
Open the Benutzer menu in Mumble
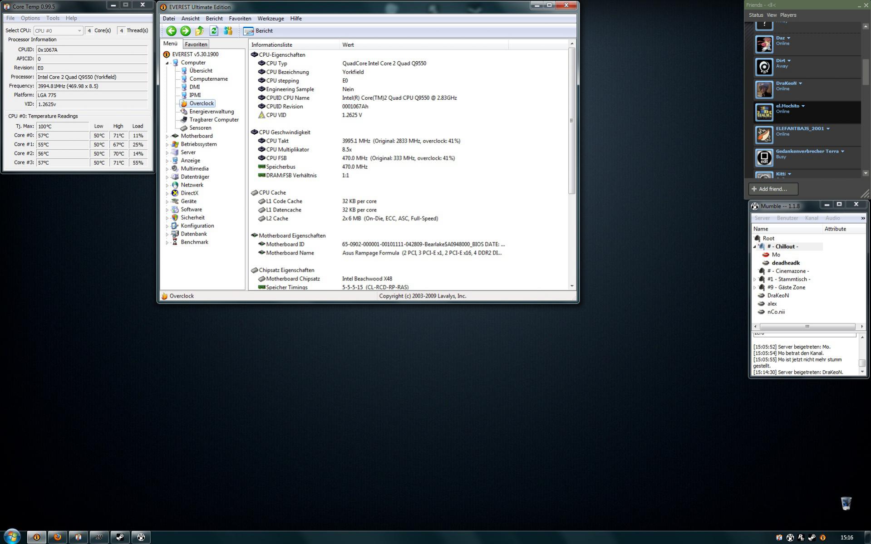(x=787, y=218)
